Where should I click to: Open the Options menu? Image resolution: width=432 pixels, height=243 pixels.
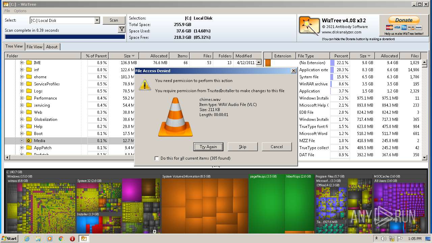click(x=20, y=11)
